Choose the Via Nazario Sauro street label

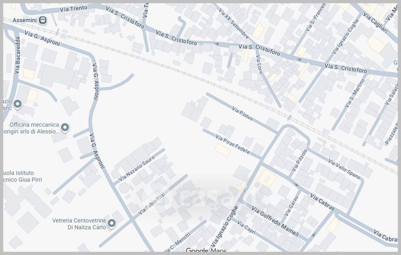pos(137,169)
